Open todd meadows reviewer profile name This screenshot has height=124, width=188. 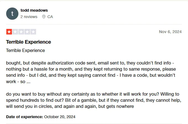(x=34, y=10)
